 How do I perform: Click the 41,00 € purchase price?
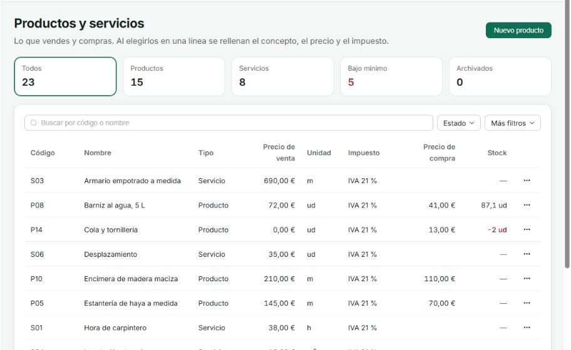[x=442, y=205]
